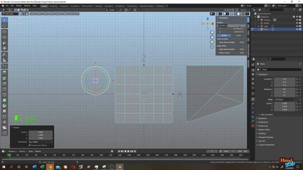Image resolution: width=303 pixels, height=170 pixels.
Task: Select the Shrink/Fatten tool
Action: [x=4, y=122]
